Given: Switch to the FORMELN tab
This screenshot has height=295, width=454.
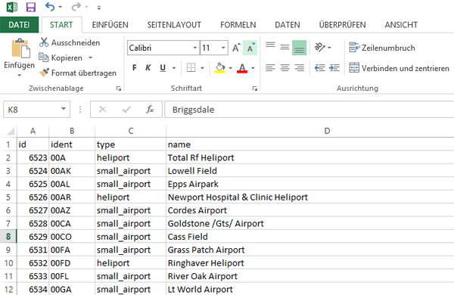Looking at the screenshot, I should click(x=238, y=25).
